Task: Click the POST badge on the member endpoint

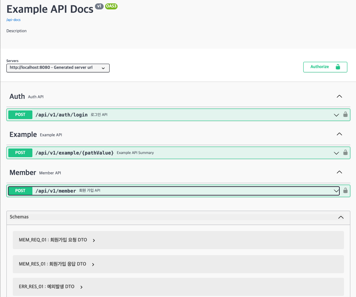Action: point(20,191)
